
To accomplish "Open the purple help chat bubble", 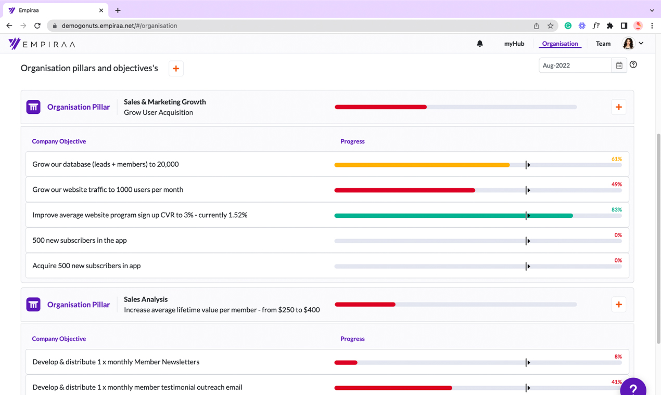I will click(x=632, y=388).
